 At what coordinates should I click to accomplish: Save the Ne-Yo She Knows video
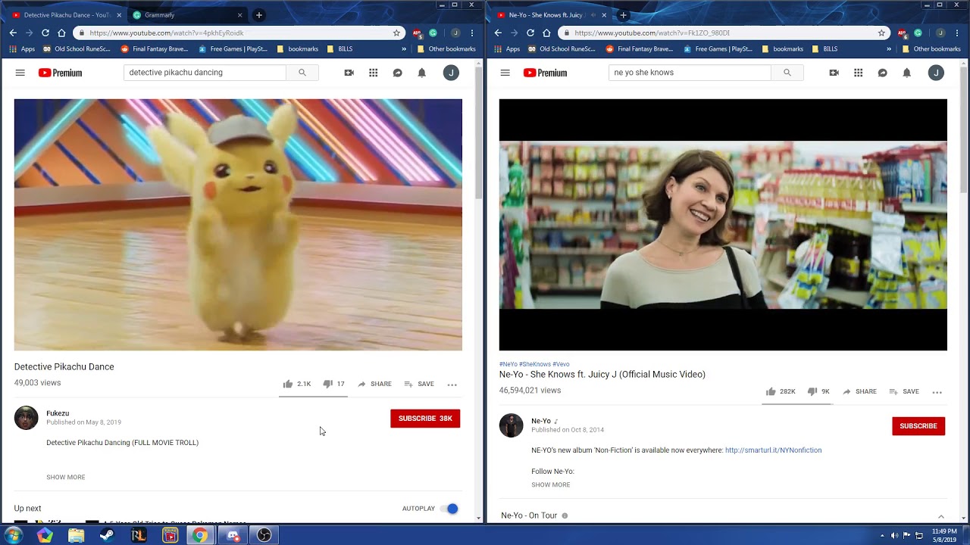click(x=904, y=391)
